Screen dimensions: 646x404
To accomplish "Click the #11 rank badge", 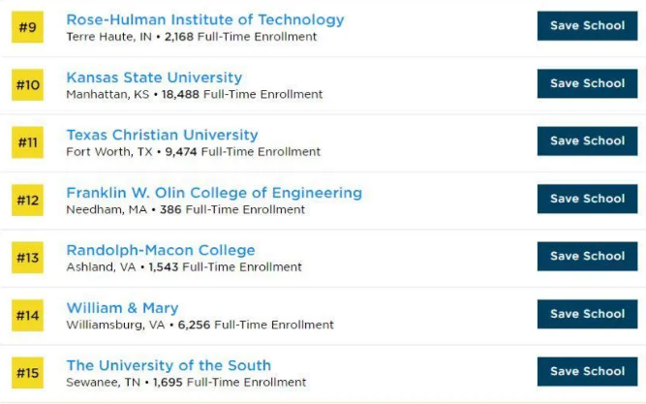I will 28,142.
